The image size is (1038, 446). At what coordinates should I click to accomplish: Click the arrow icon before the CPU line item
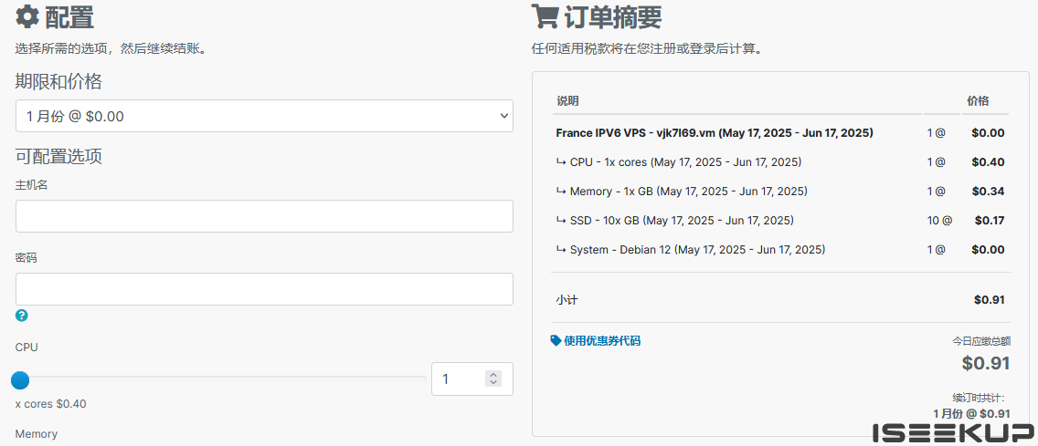coord(561,162)
